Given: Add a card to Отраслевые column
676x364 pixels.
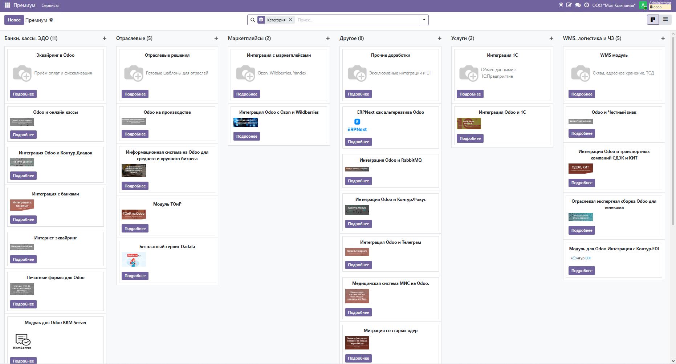Looking at the screenshot, I should point(216,38).
